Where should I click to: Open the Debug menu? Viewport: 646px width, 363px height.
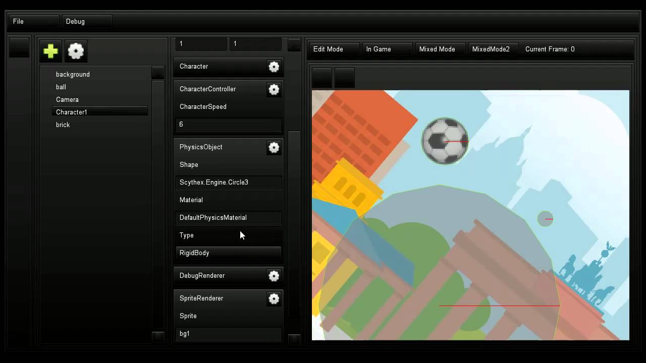coord(87,22)
